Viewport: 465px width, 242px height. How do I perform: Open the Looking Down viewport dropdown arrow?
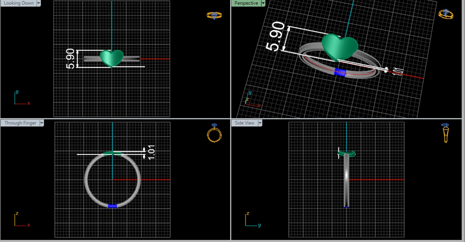click(x=39, y=3)
